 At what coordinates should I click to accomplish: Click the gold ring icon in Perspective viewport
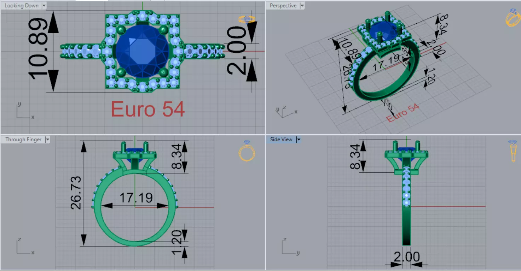[513, 18]
